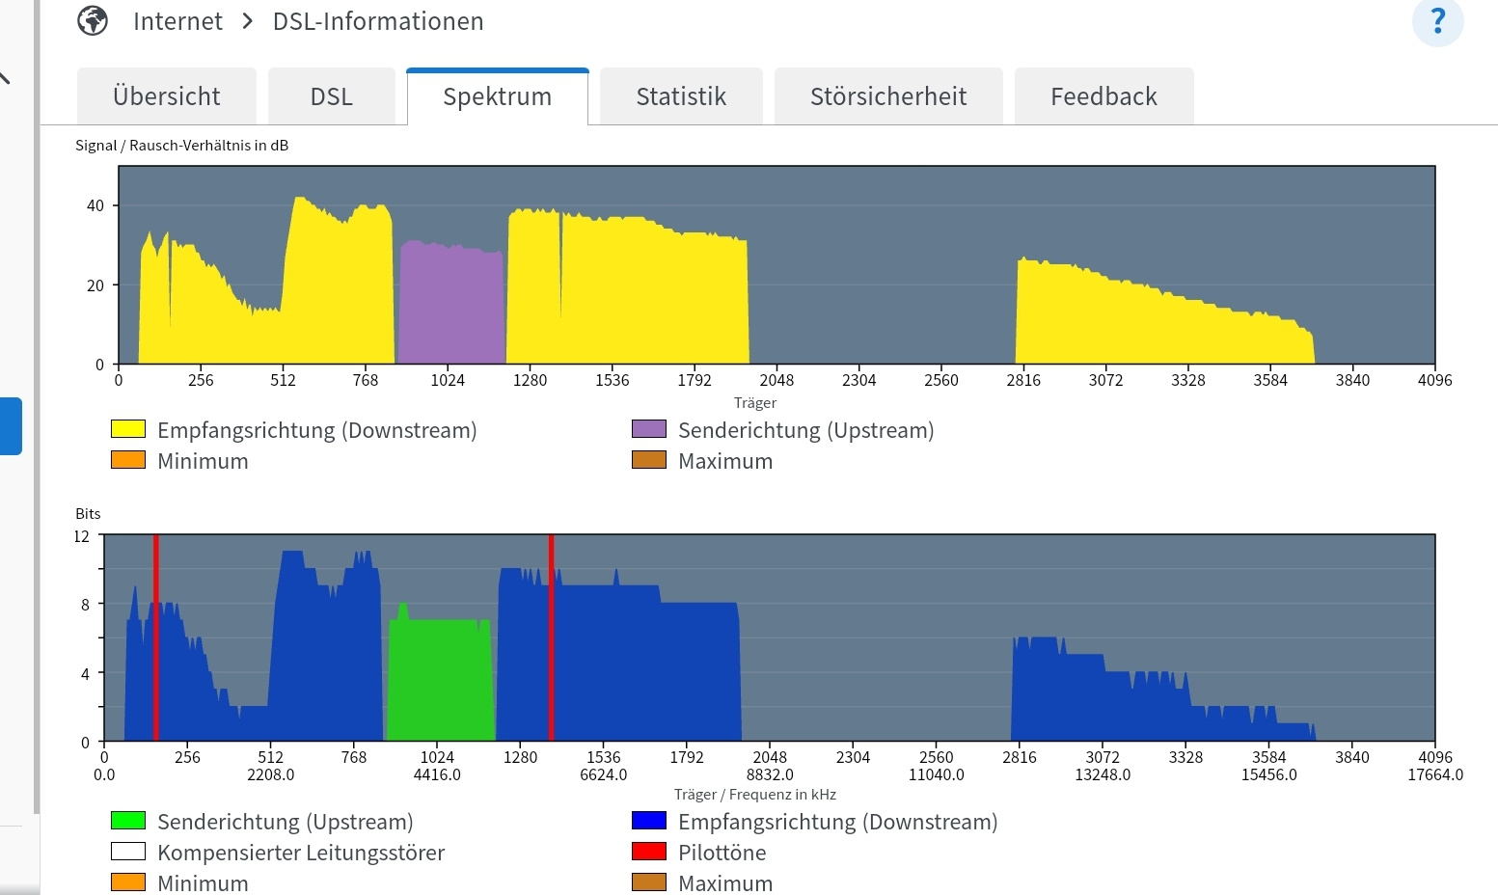Open the Störsicherheit tab
This screenshot has height=895, width=1498.
887,95
